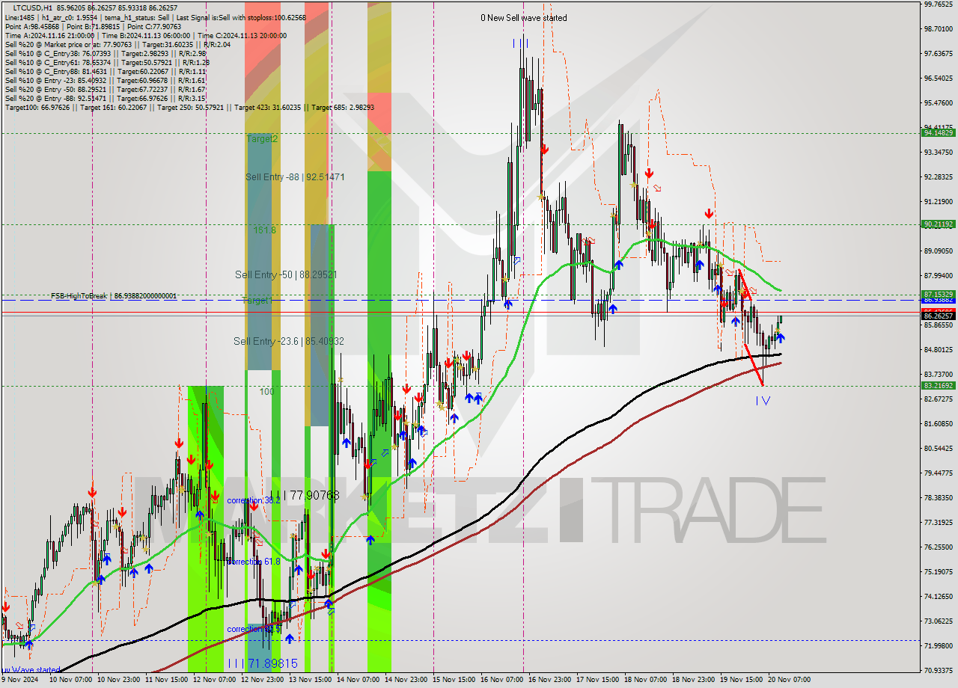Click 'Sell %10 @ C_Entry38: 76.07393' line

[106, 53]
